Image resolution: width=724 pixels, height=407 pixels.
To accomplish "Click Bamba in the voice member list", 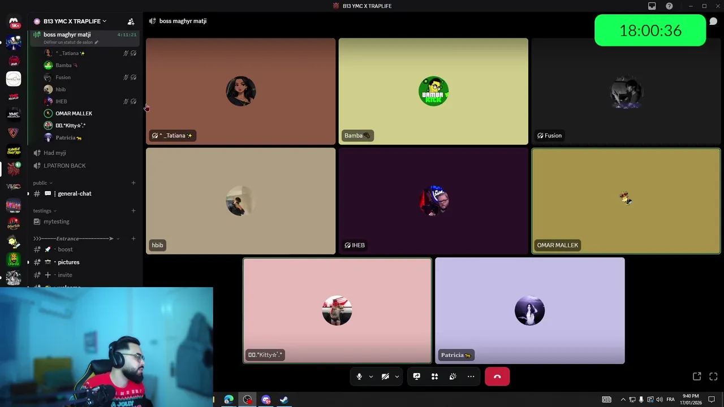I will pos(90,65).
